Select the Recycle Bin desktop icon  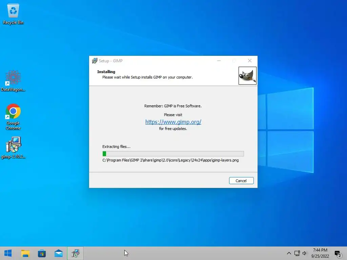click(13, 14)
